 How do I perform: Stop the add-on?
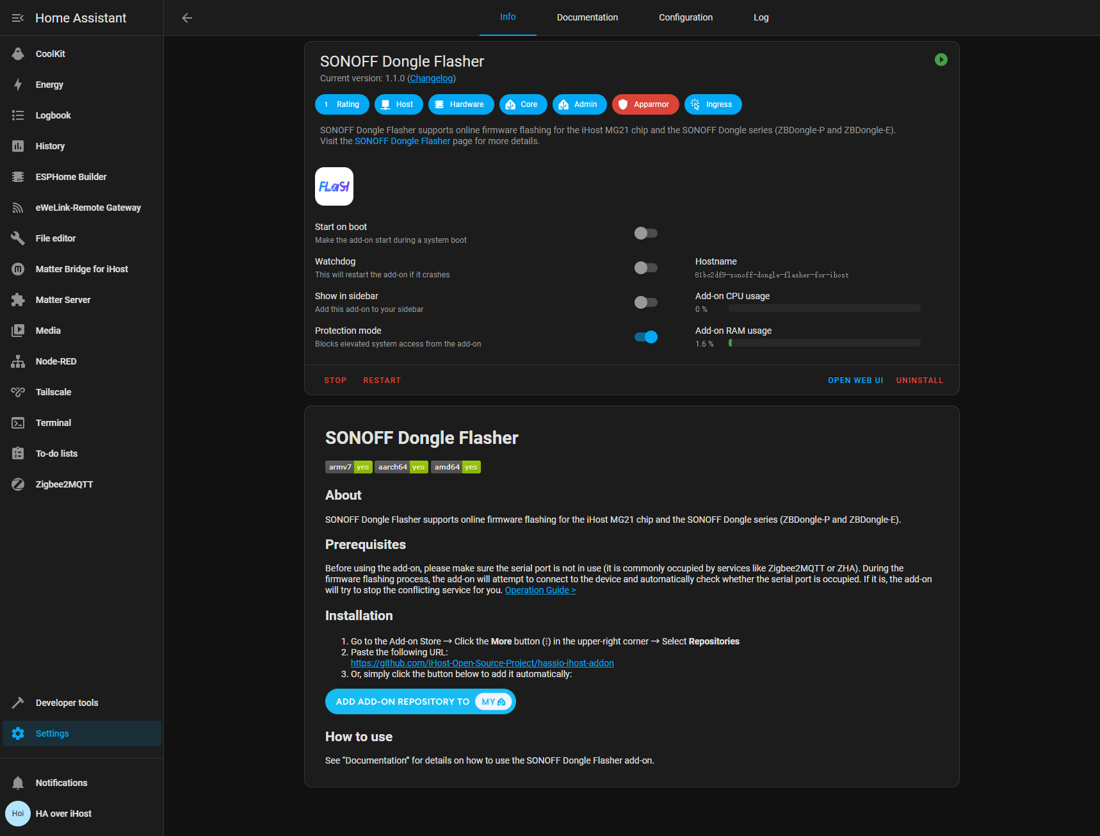click(336, 381)
